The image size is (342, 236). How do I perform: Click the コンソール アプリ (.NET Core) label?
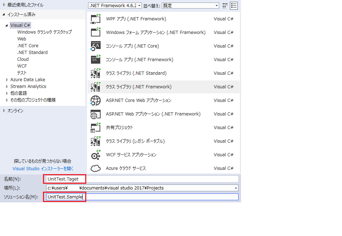(133, 46)
